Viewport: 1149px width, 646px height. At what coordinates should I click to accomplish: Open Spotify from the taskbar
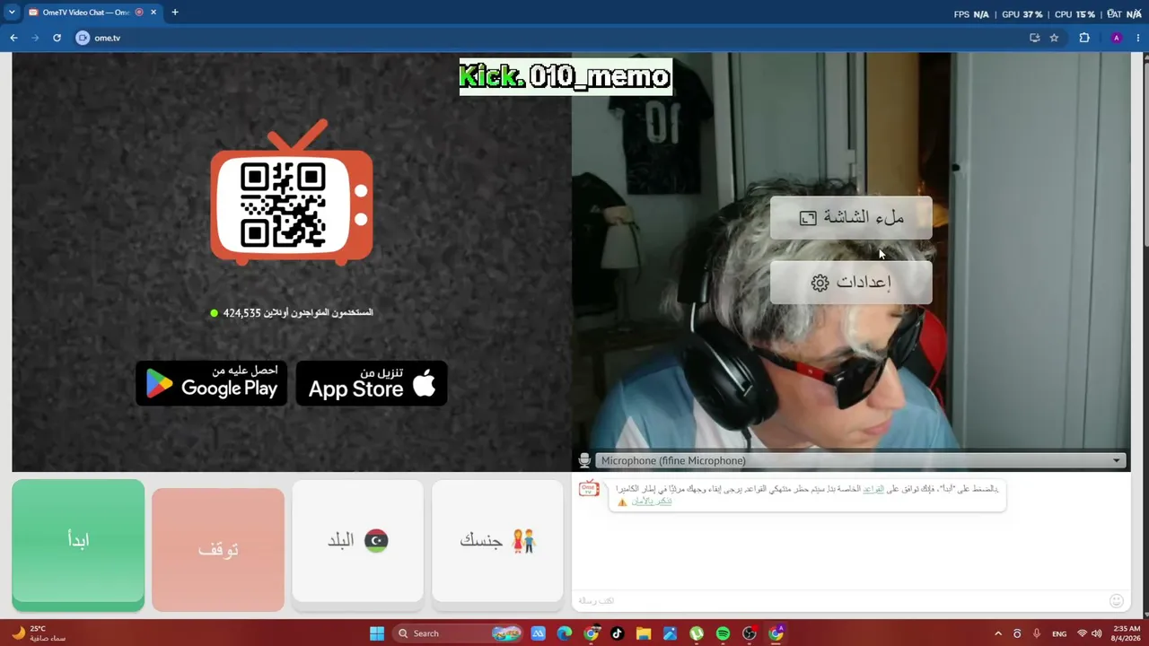click(723, 633)
